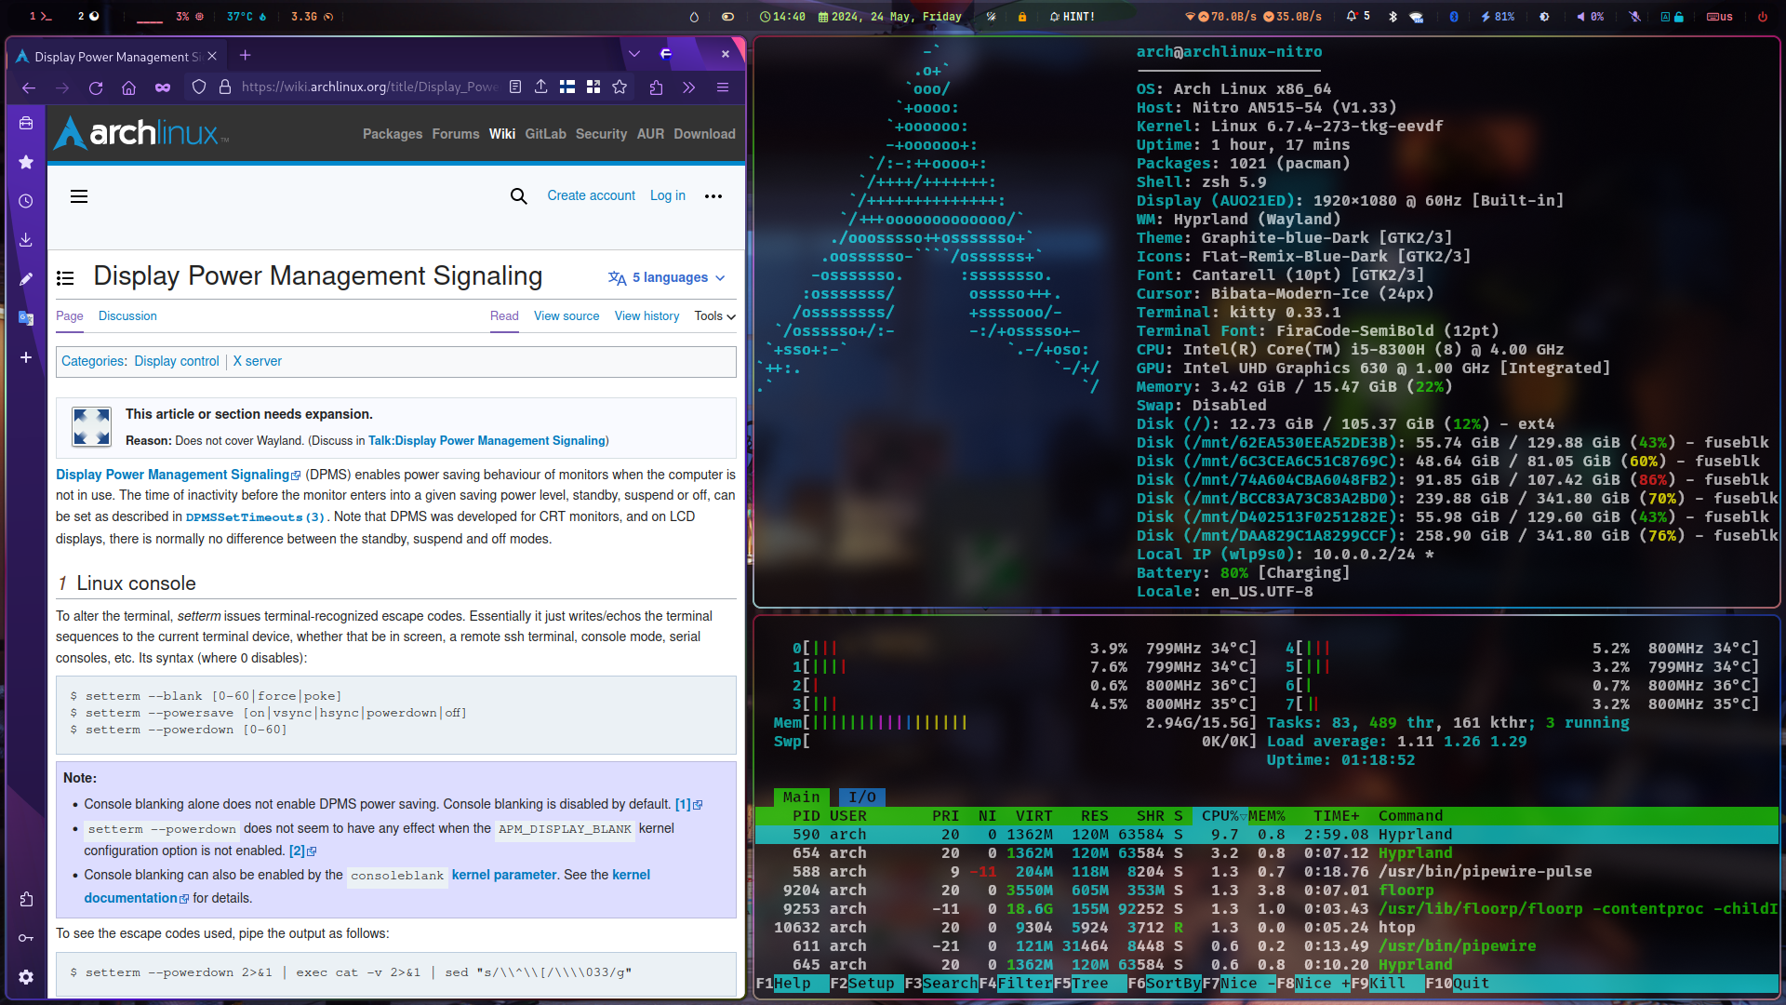Open the History clock in the sidebar
1786x1005 pixels.
pos(26,201)
